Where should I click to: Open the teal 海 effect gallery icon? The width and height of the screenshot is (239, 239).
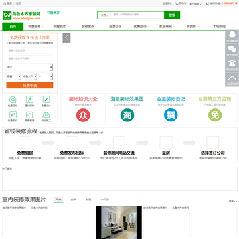[127, 115]
